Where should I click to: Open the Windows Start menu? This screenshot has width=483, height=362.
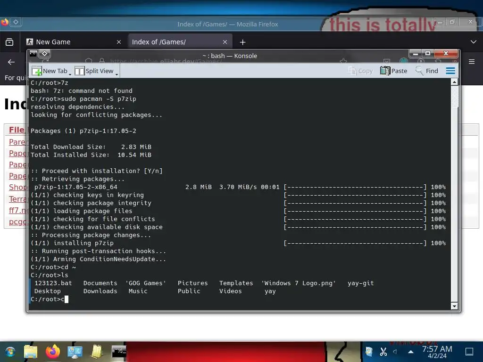point(10,352)
